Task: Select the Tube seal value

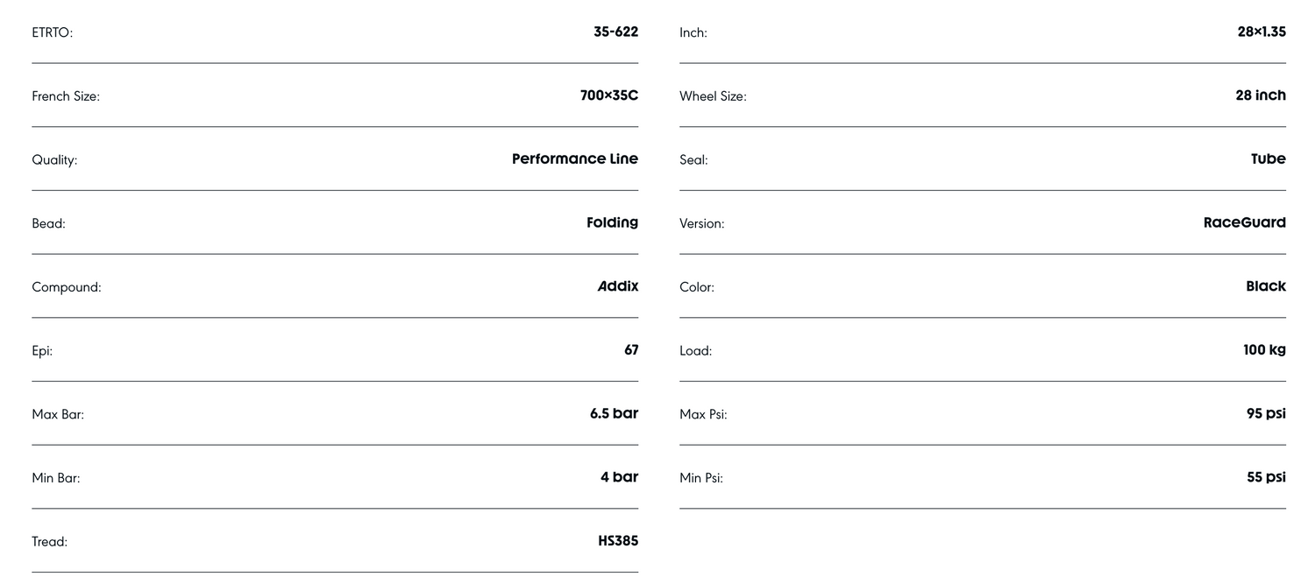Action: [x=1268, y=159]
